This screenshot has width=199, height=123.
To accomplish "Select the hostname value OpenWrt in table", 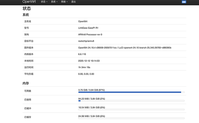I will tap(83, 21).
